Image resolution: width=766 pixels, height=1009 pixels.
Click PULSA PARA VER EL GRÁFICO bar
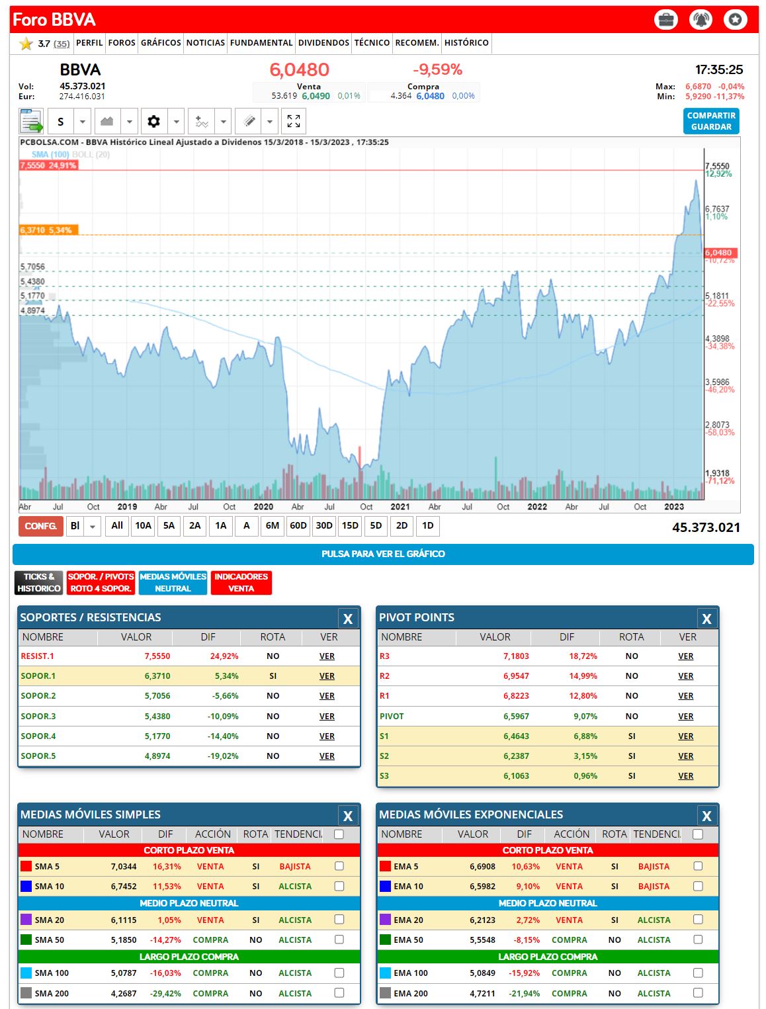383,554
